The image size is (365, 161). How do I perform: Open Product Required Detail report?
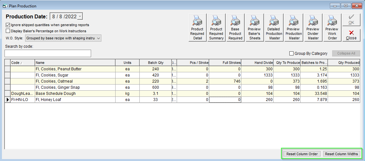(197, 27)
